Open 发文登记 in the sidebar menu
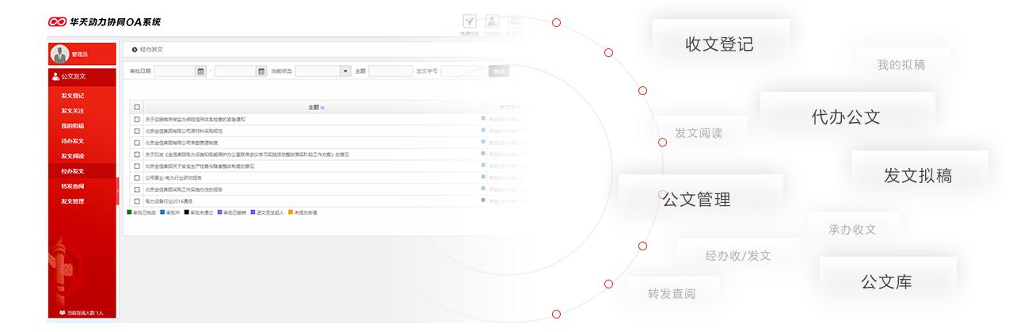 tap(73, 96)
